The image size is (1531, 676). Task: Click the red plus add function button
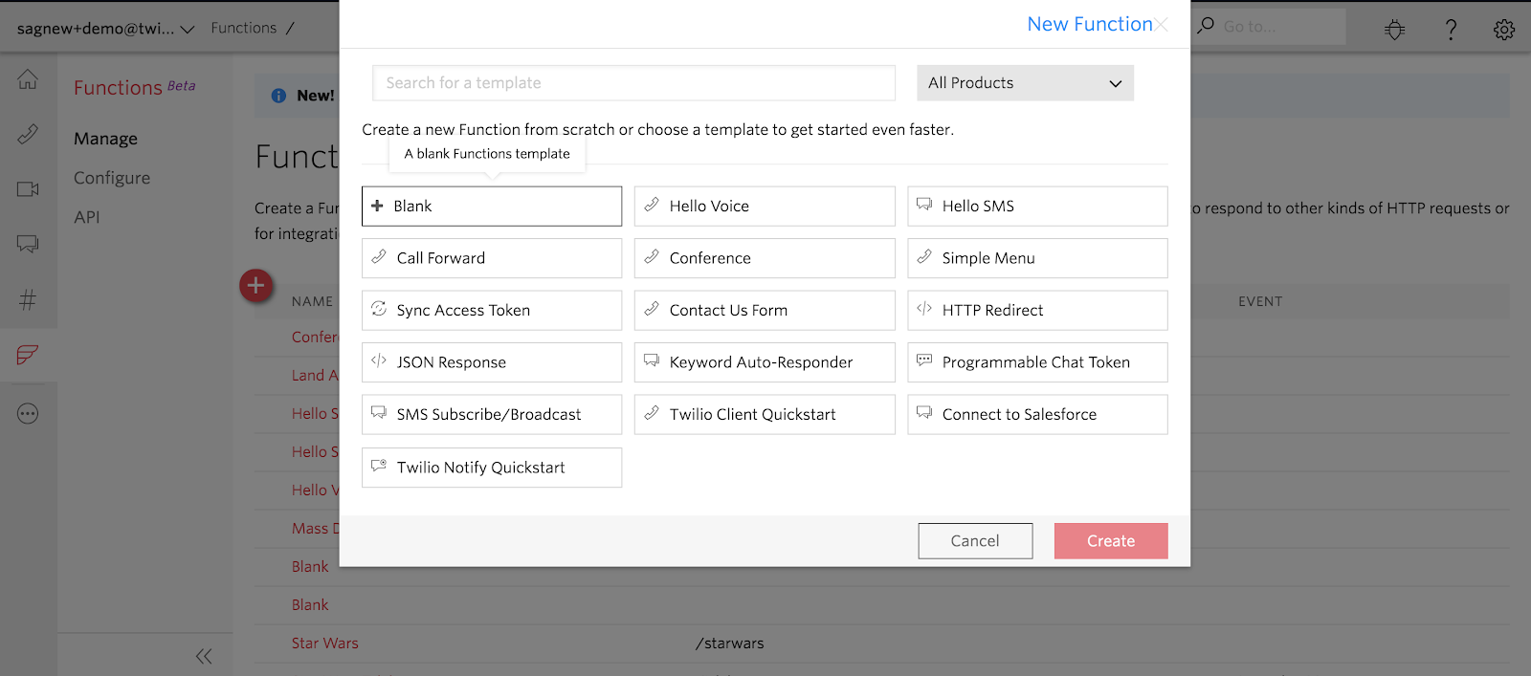[x=255, y=285]
